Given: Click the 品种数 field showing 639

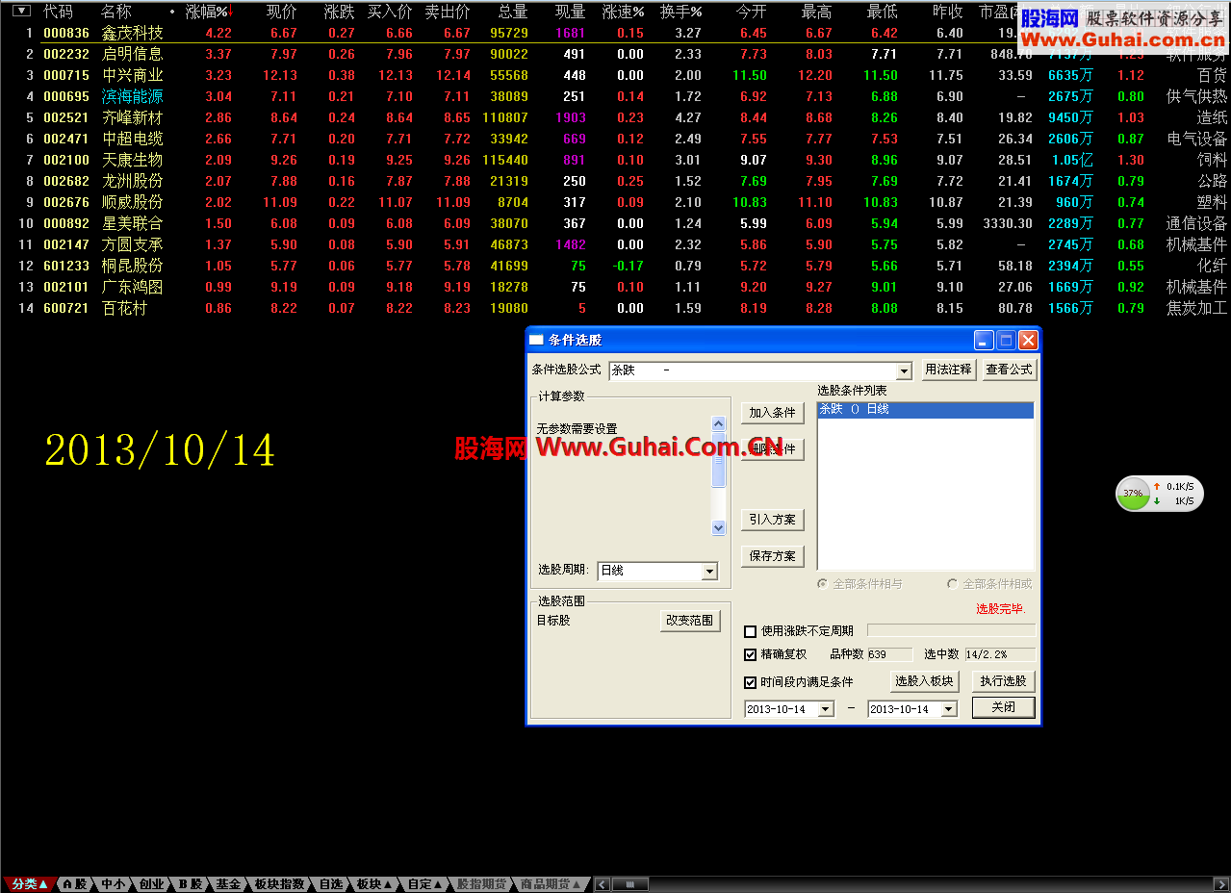Looking at the screenshot, I should coord(889,654).
